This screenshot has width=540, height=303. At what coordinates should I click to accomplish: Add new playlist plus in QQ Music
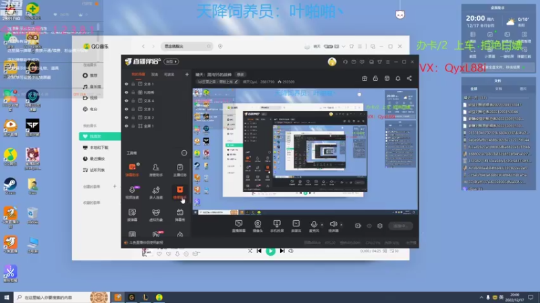(115, 187)
